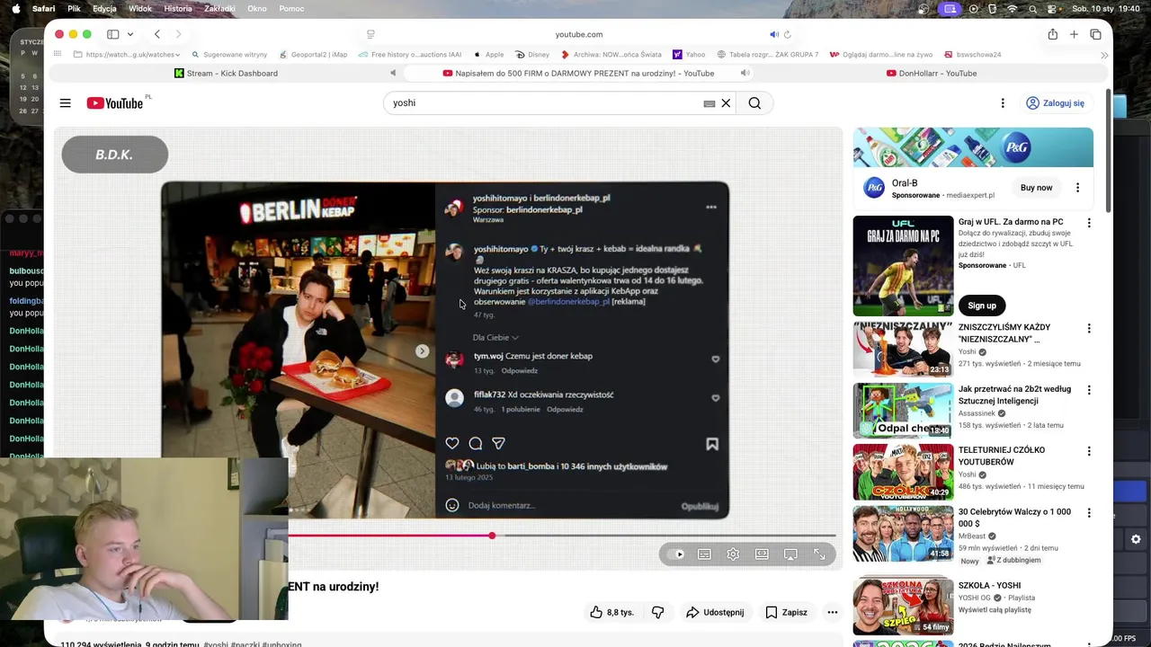Click the Zapisz save button

pyautogui.click(x=786, y=612)
